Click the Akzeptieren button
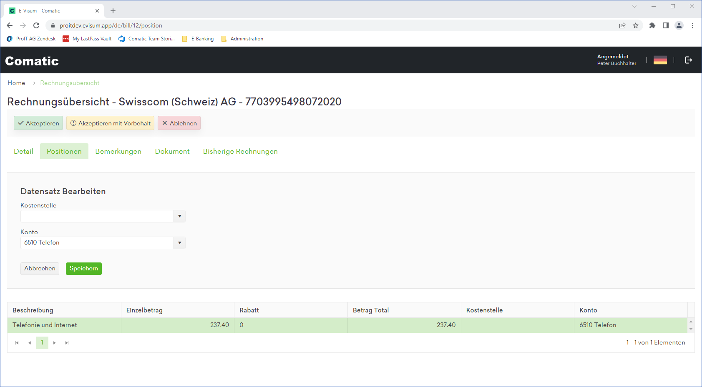 pos(38,123)
